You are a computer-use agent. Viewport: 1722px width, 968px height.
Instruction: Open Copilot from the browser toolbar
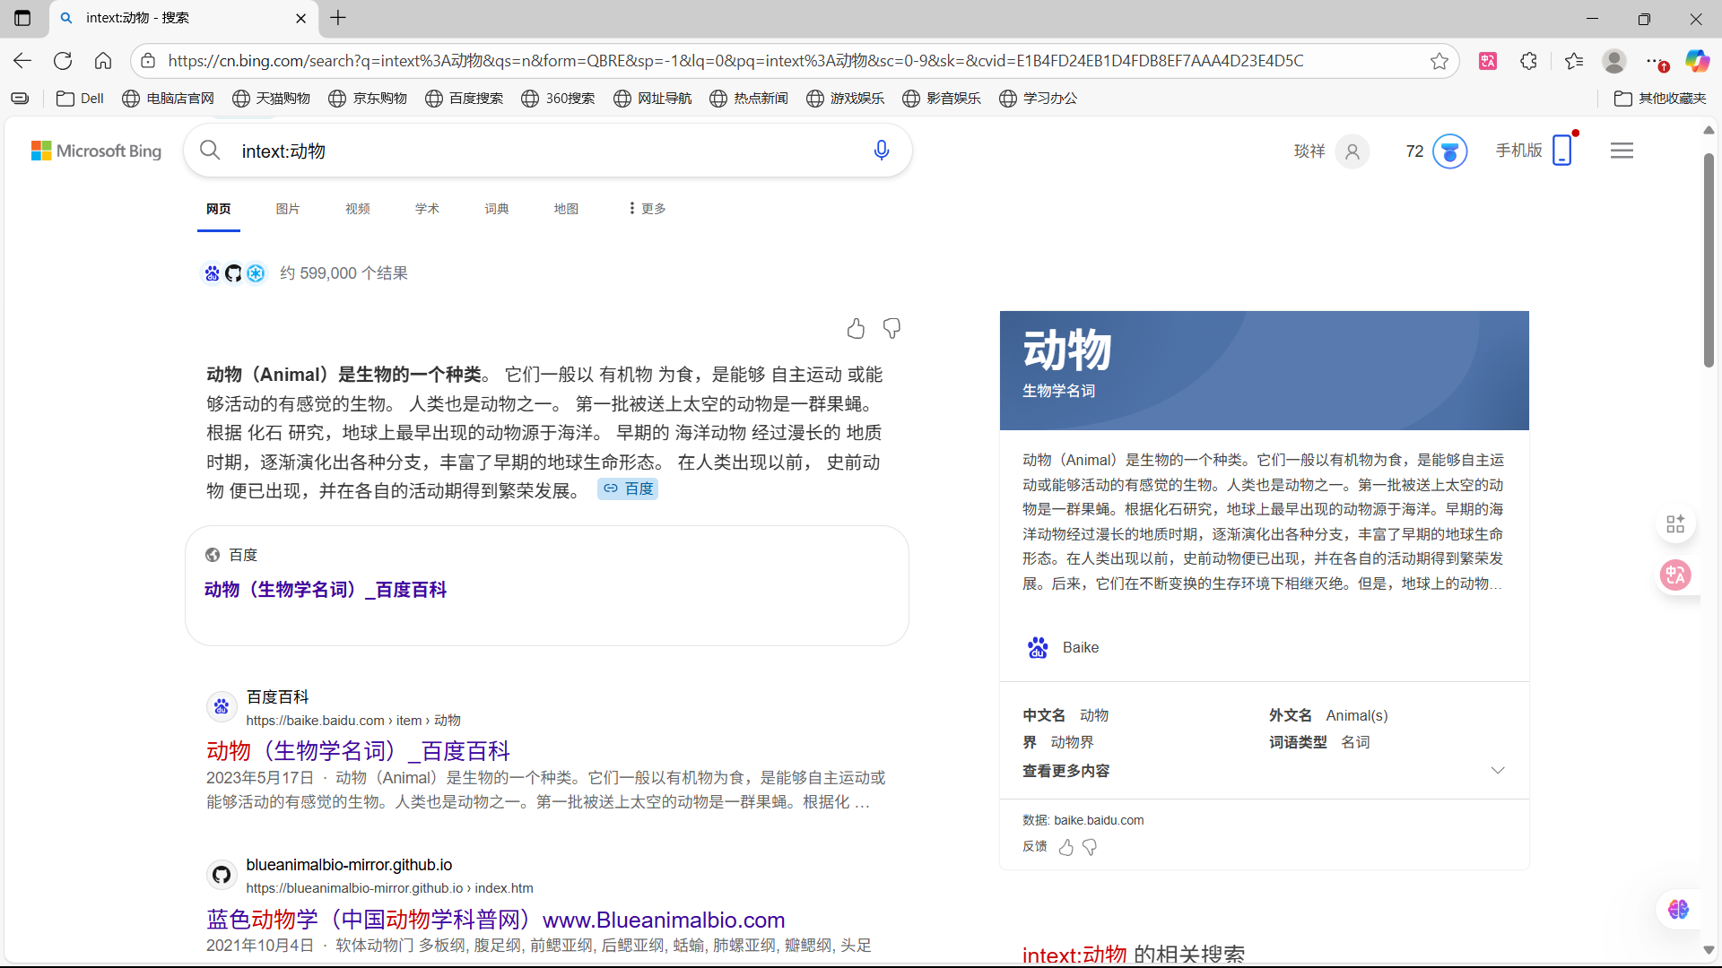(x=1696, y=60)
